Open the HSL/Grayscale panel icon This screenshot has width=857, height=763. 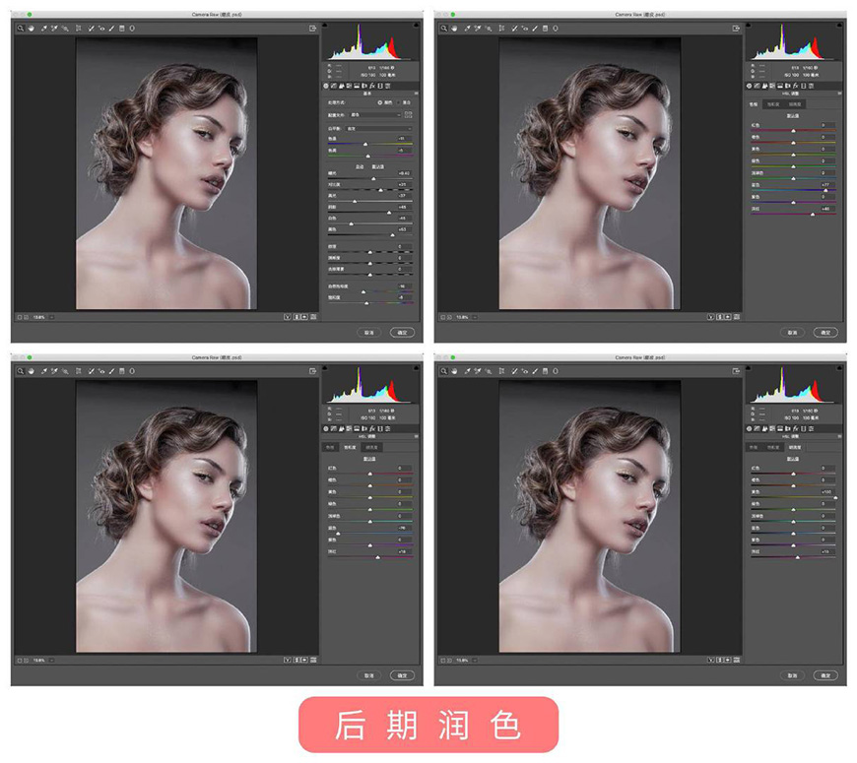click(349, 86)
